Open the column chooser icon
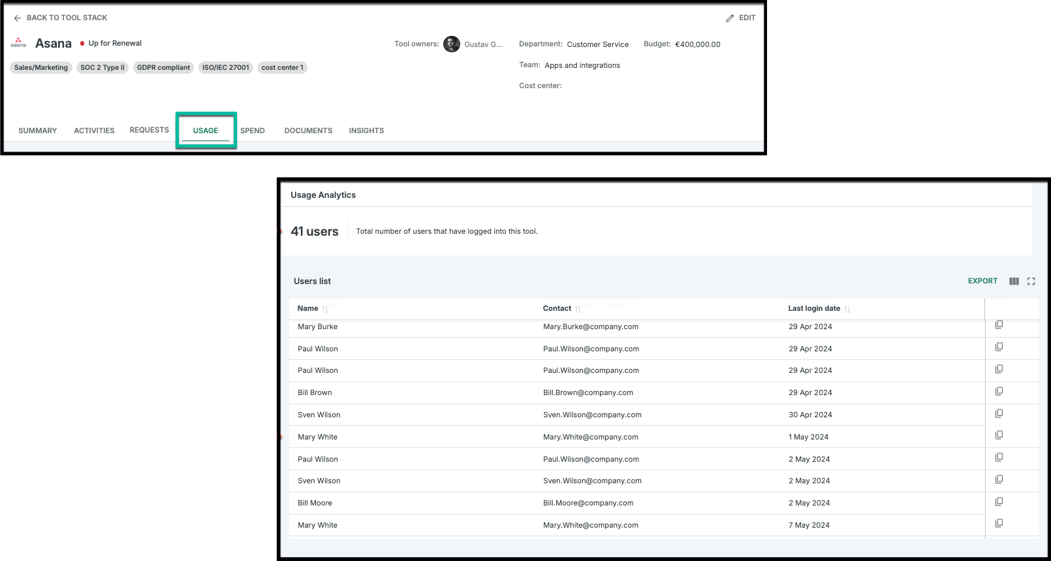The height and width of the screenshot is (561, 1051). pos(1014,281)
